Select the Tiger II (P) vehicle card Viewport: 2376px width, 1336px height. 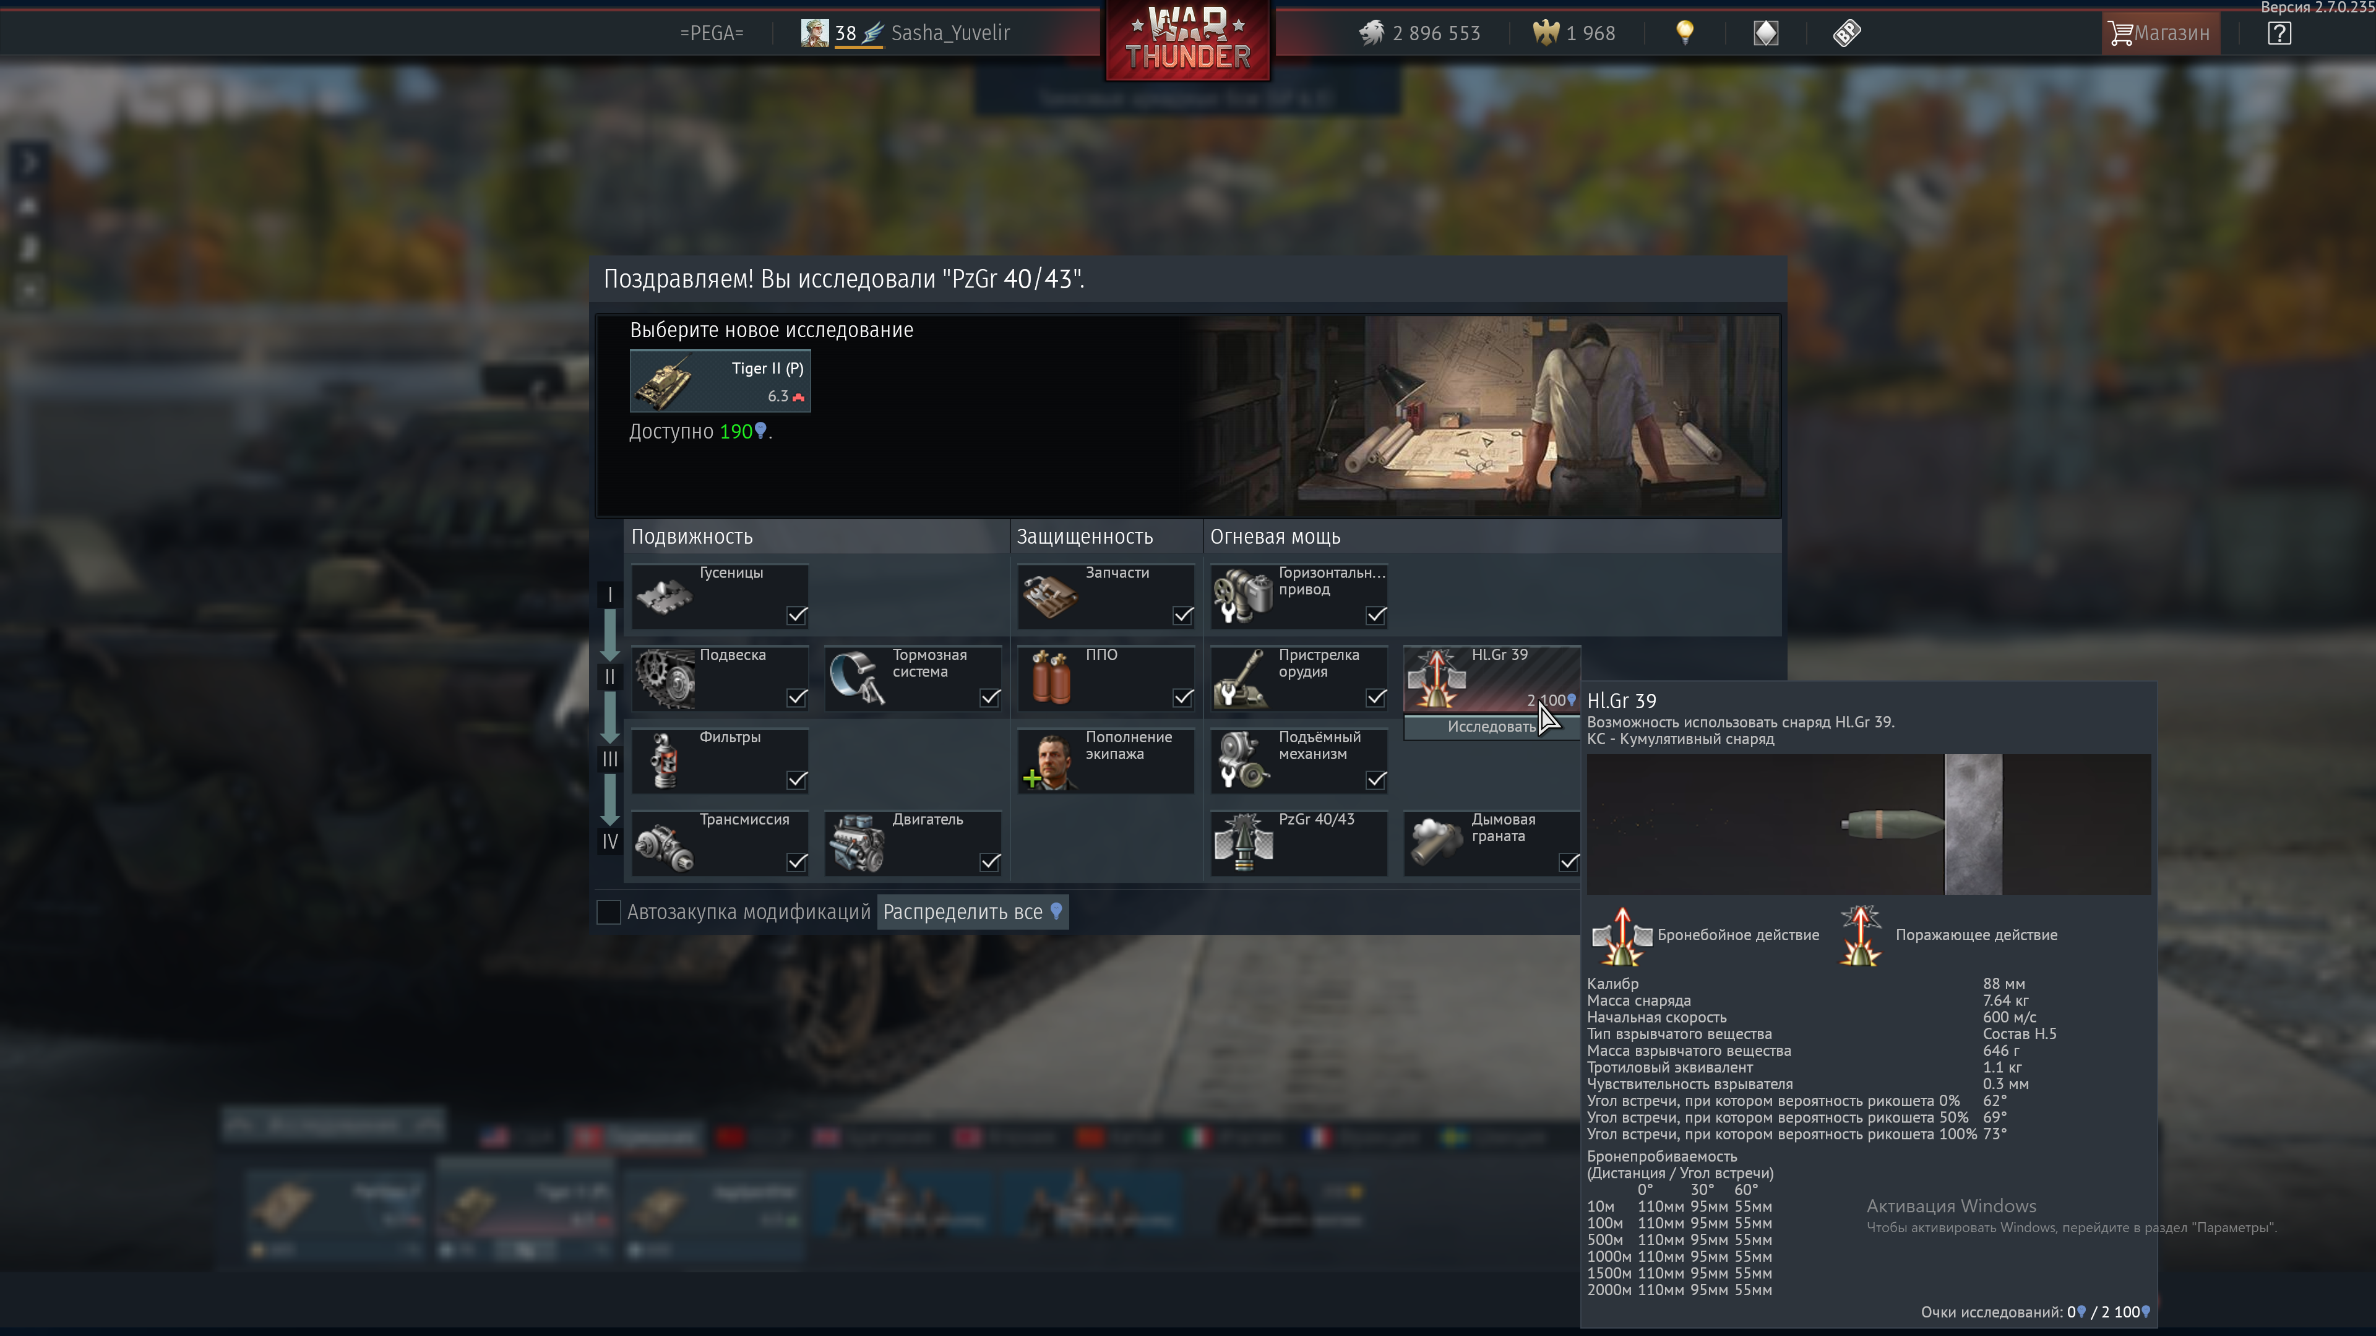tap(720, 381)
